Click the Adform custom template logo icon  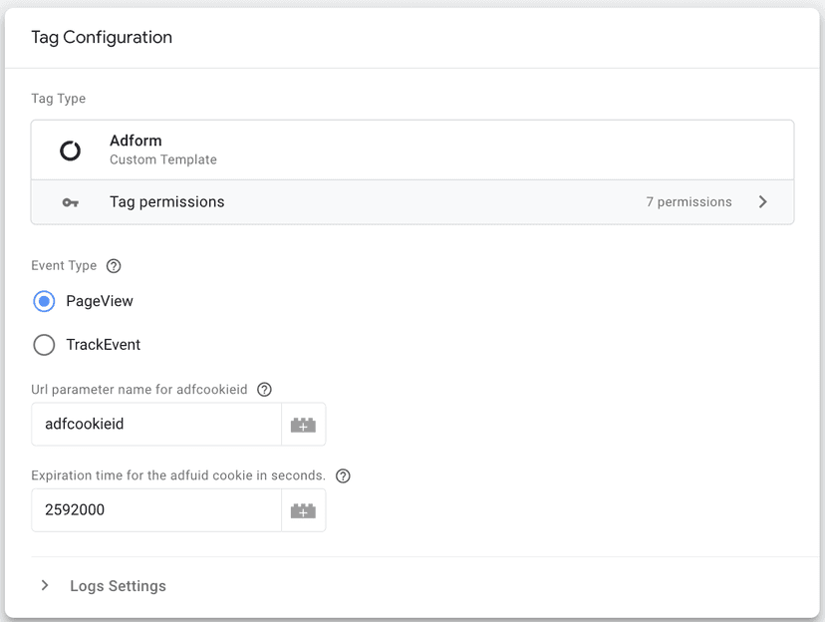69,150
